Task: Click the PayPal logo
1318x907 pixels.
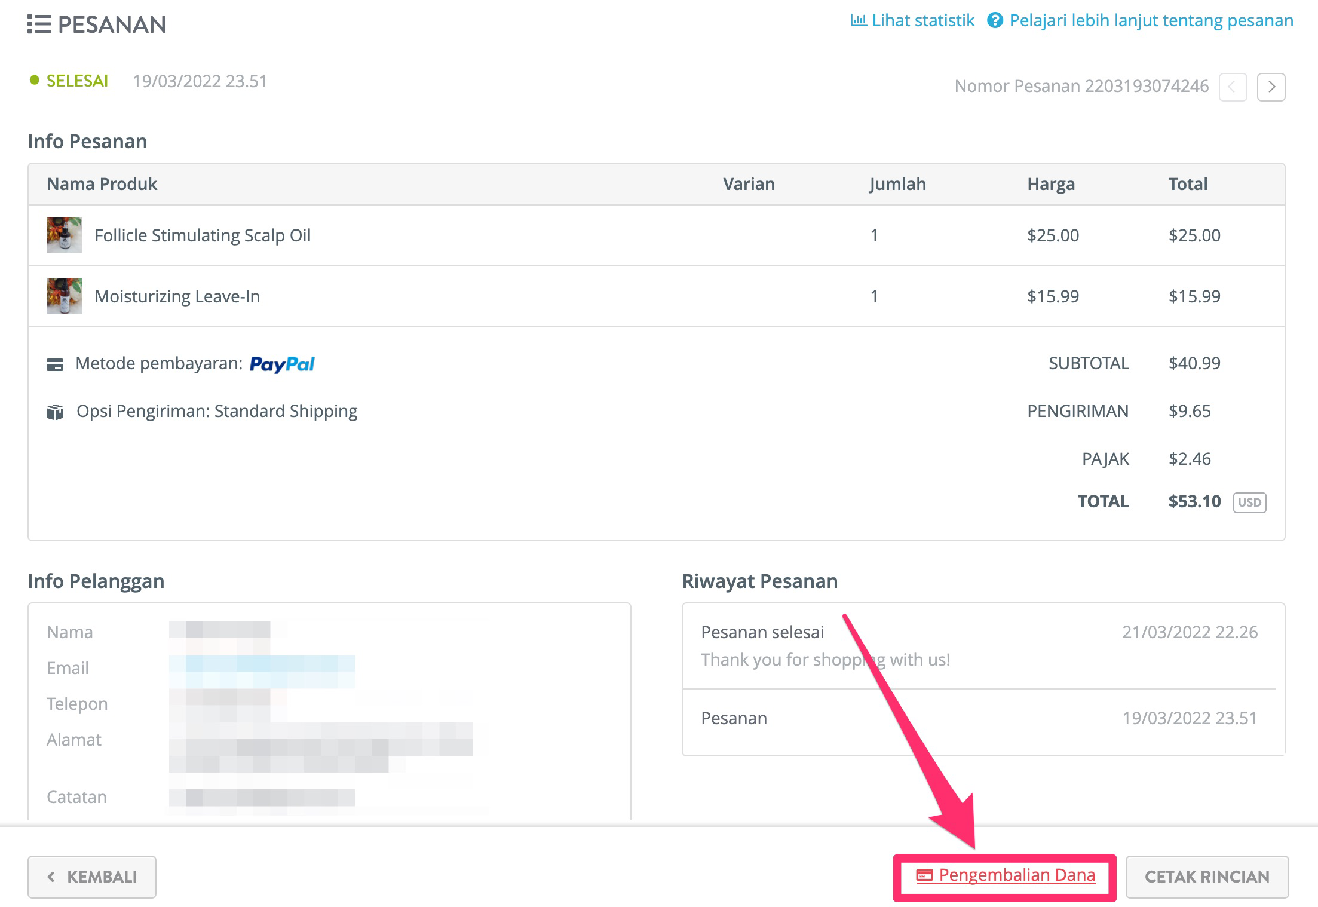Action: tap(282, 364)
